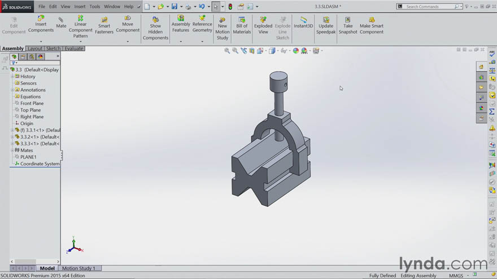Expand component 3.3.1<1>
This screenshot has height=279, width=497.
click(x=12, y=130)
